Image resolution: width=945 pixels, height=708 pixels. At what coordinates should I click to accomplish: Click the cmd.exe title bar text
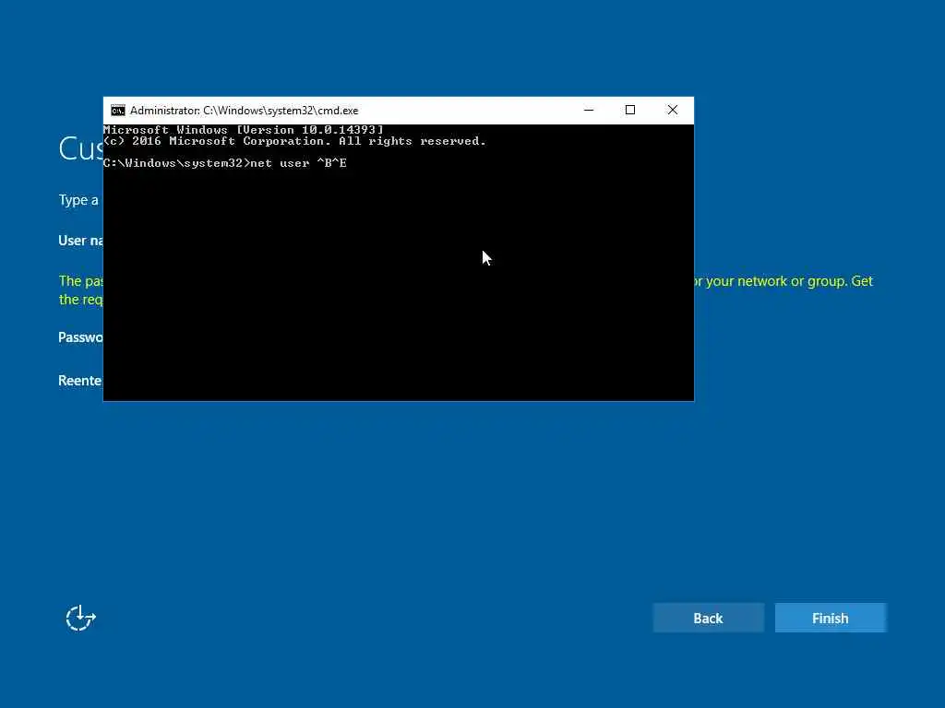[x=244, y=111]
